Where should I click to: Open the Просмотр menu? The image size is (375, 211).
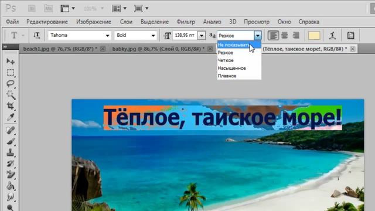(x=257, y=22)
